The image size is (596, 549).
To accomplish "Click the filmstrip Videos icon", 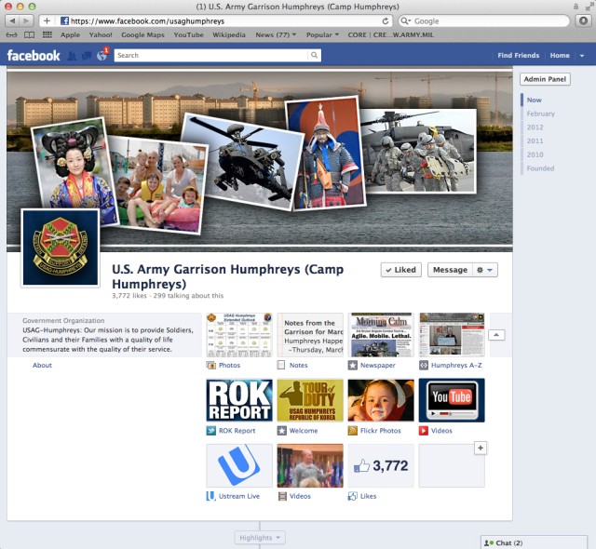I will tap(282, 496).
